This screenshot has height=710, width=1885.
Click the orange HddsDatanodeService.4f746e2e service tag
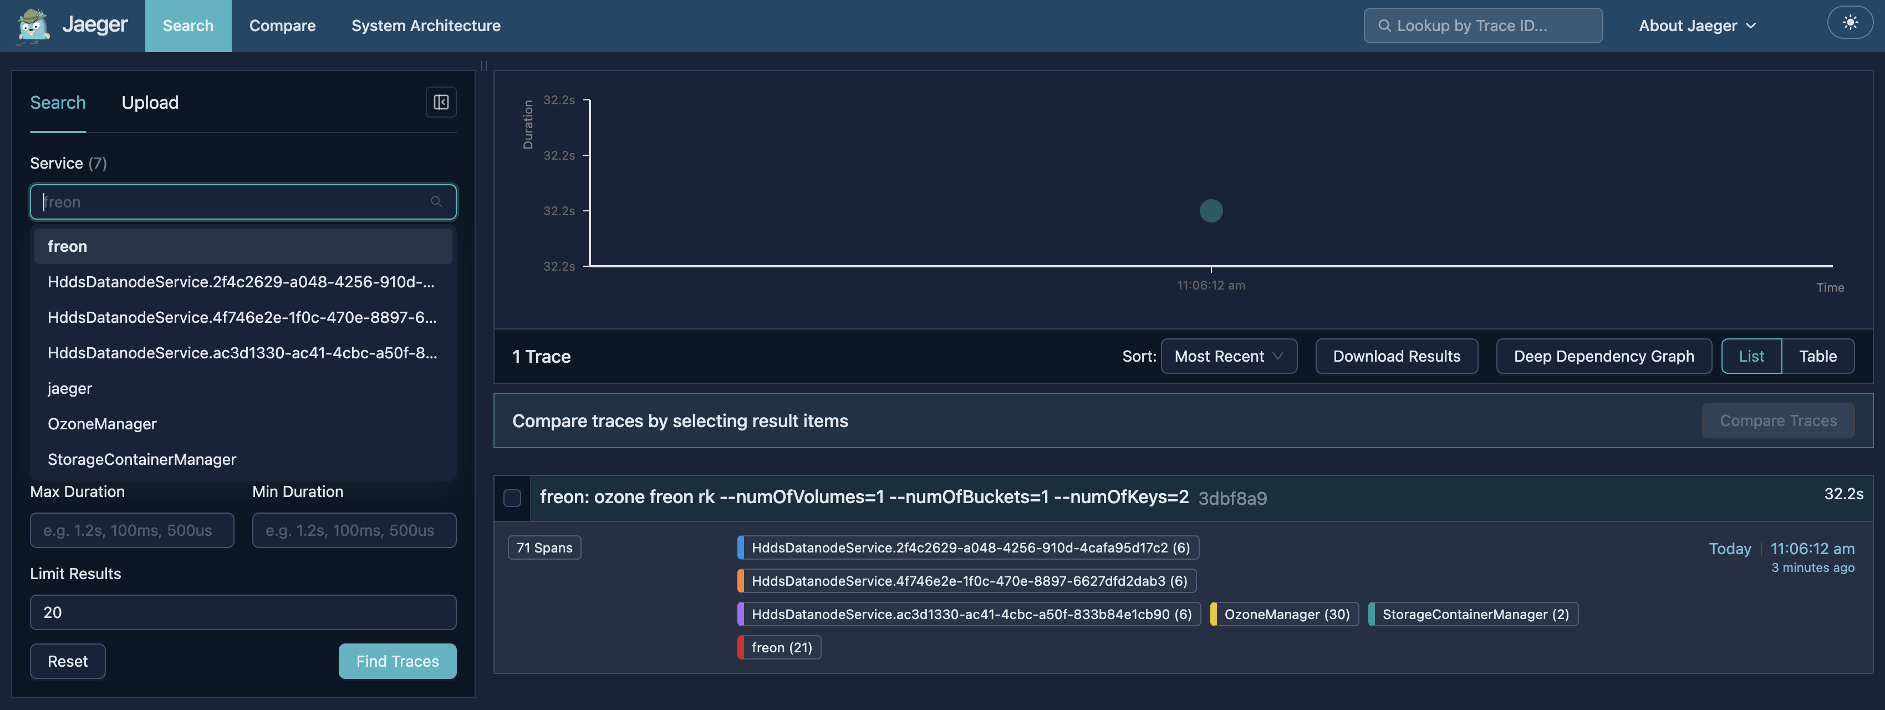tap(967, 581)
